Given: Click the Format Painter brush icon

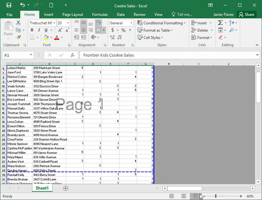Looking at the screenshot, I should pos(18,37).
